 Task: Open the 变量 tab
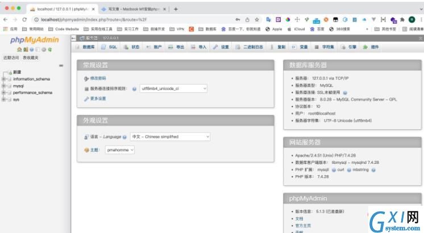coord(300,47)
